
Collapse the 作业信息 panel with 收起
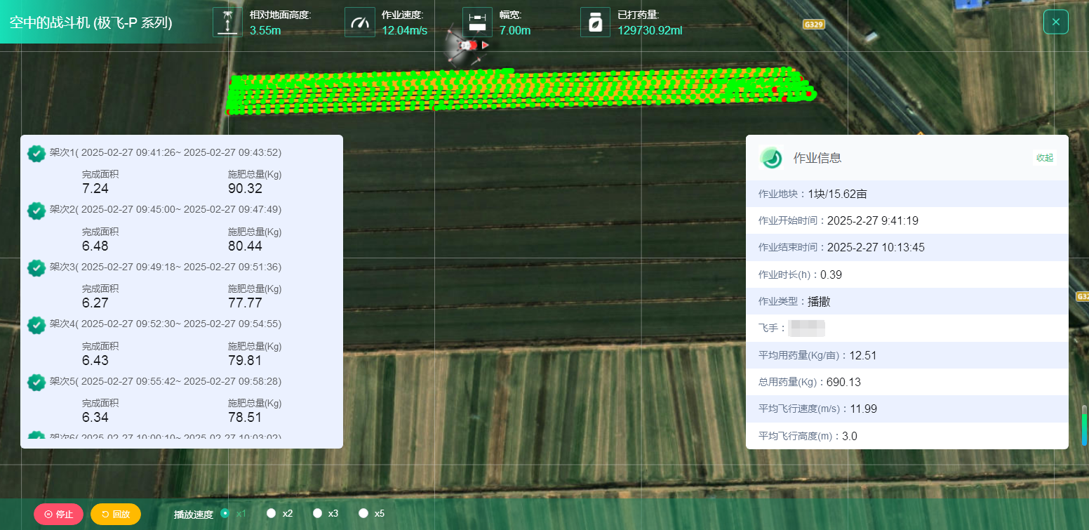coord(1045,158)
